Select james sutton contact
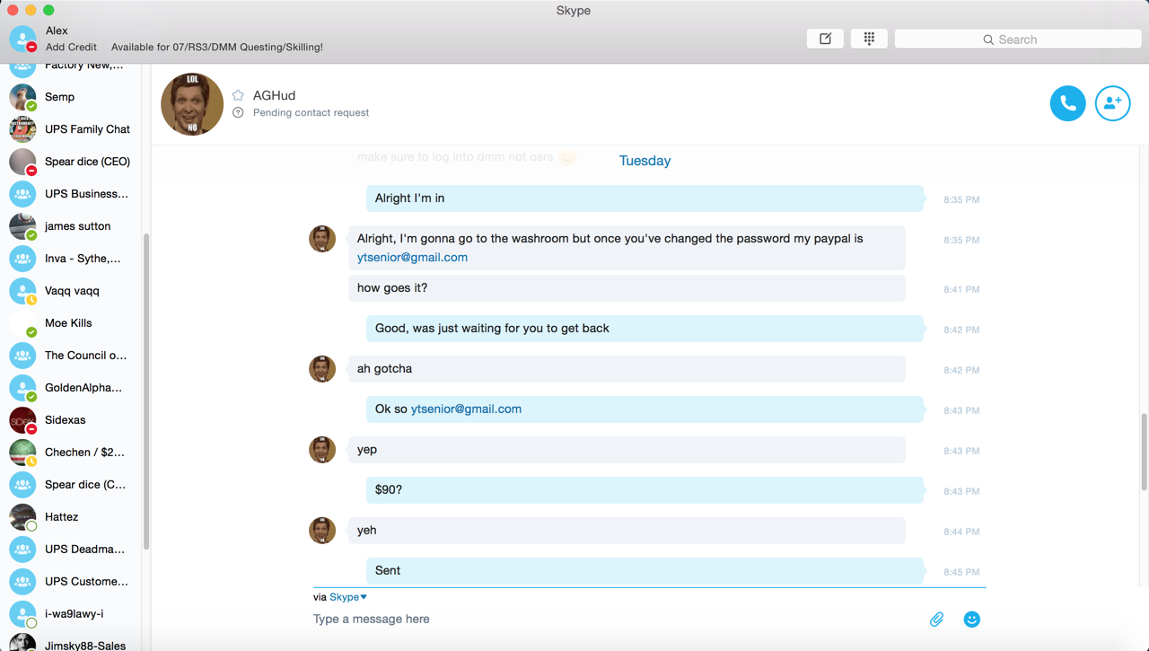The width and height of the screenshot is (1149, 651). click(72, 226)
